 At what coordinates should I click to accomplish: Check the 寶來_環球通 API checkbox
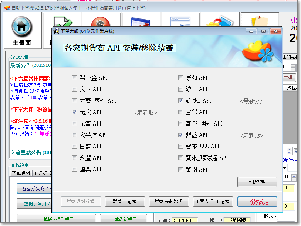coord(181,158)
